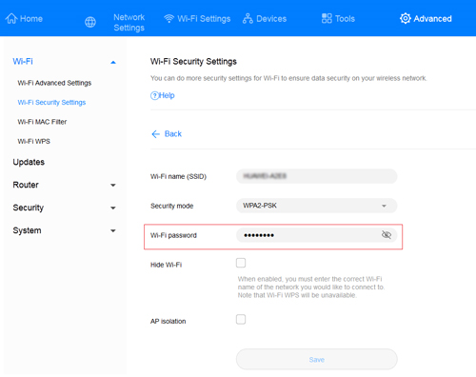Click the globe icon beside Network Settings
476x377 pixels.
pos(90,22)
